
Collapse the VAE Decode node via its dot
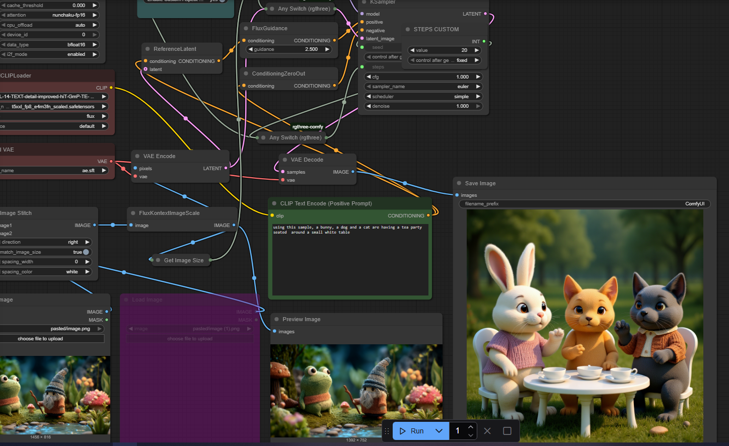point(285,160)
